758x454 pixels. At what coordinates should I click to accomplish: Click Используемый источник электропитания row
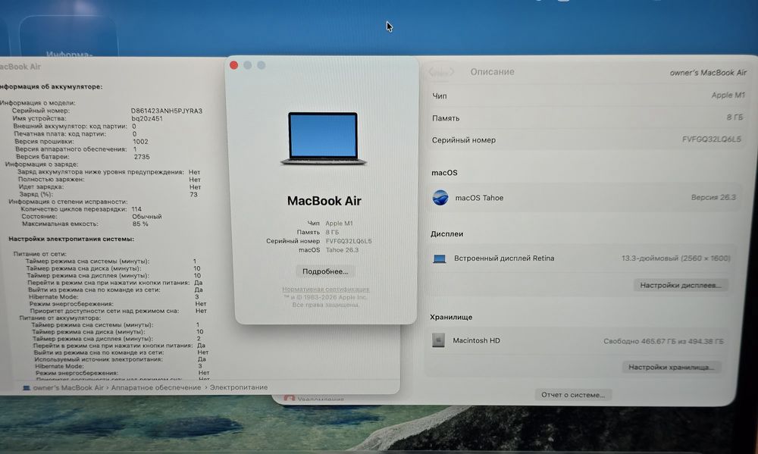[x=121, y=359]
